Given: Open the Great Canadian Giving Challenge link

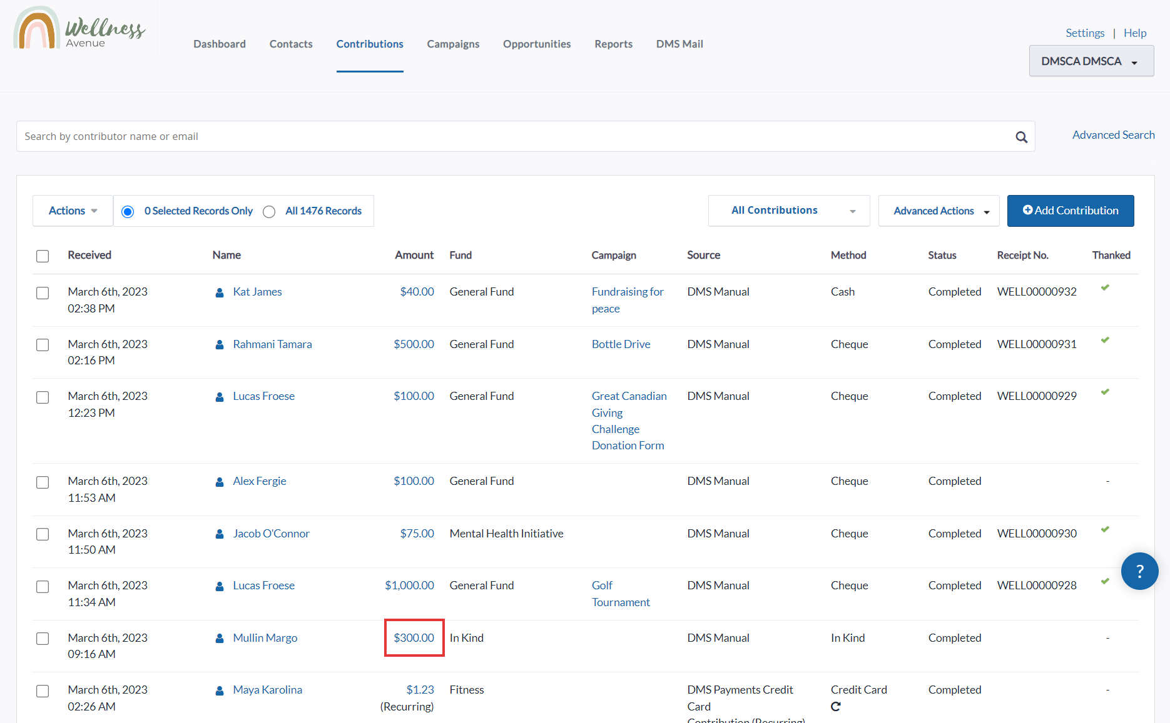Looking at the screenshot, I should click(x=629, y=421).
